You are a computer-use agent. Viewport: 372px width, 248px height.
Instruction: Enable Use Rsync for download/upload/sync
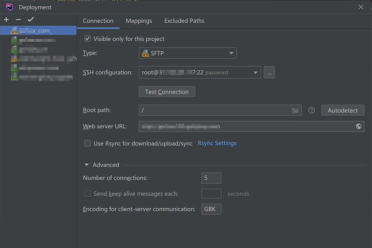[x=88, y=143]
